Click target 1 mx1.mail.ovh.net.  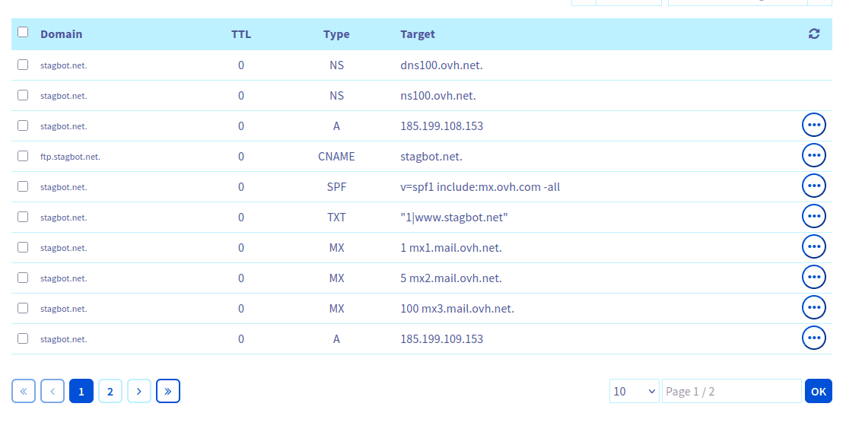pyautogui.click(x=451, y=248)
